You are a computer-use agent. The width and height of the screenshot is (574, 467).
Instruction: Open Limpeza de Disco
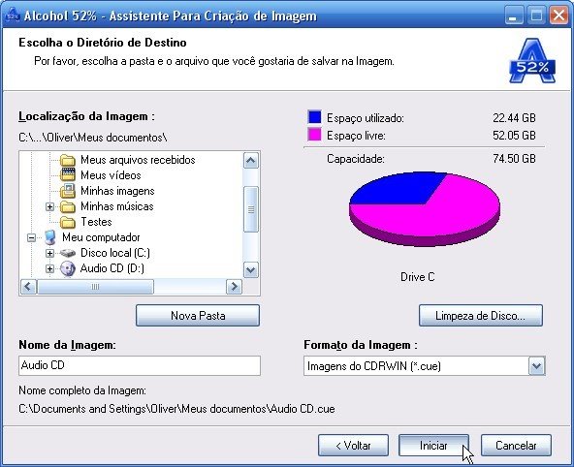(481, 315)
